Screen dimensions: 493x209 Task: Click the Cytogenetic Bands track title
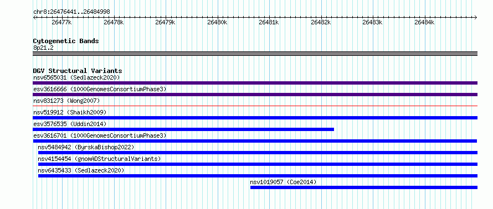[66, 41]
